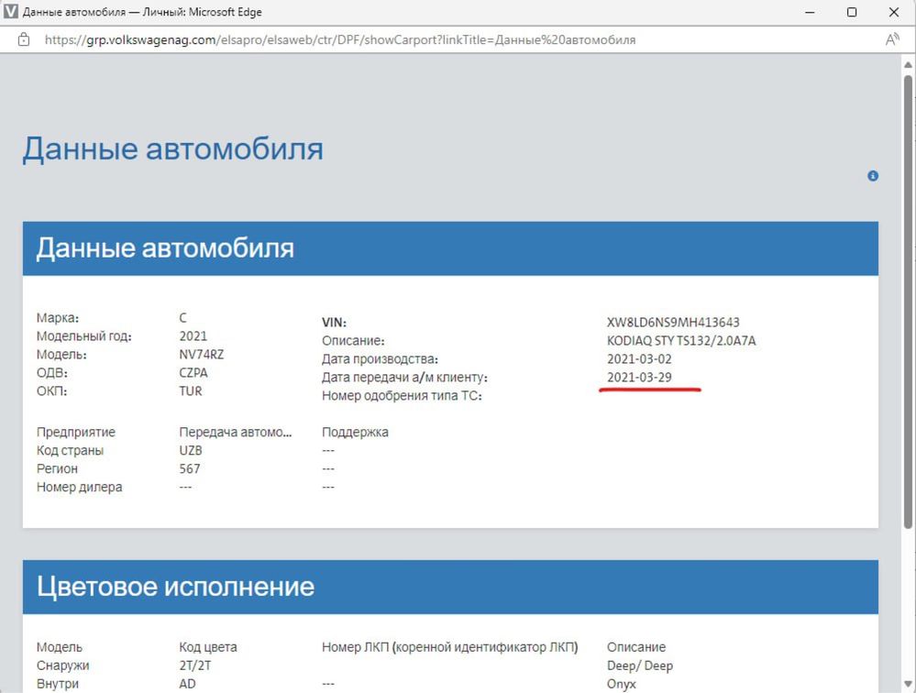Close the Edge window
The height and width of the screenshot is (693, 916).
[x=894, y=12]
